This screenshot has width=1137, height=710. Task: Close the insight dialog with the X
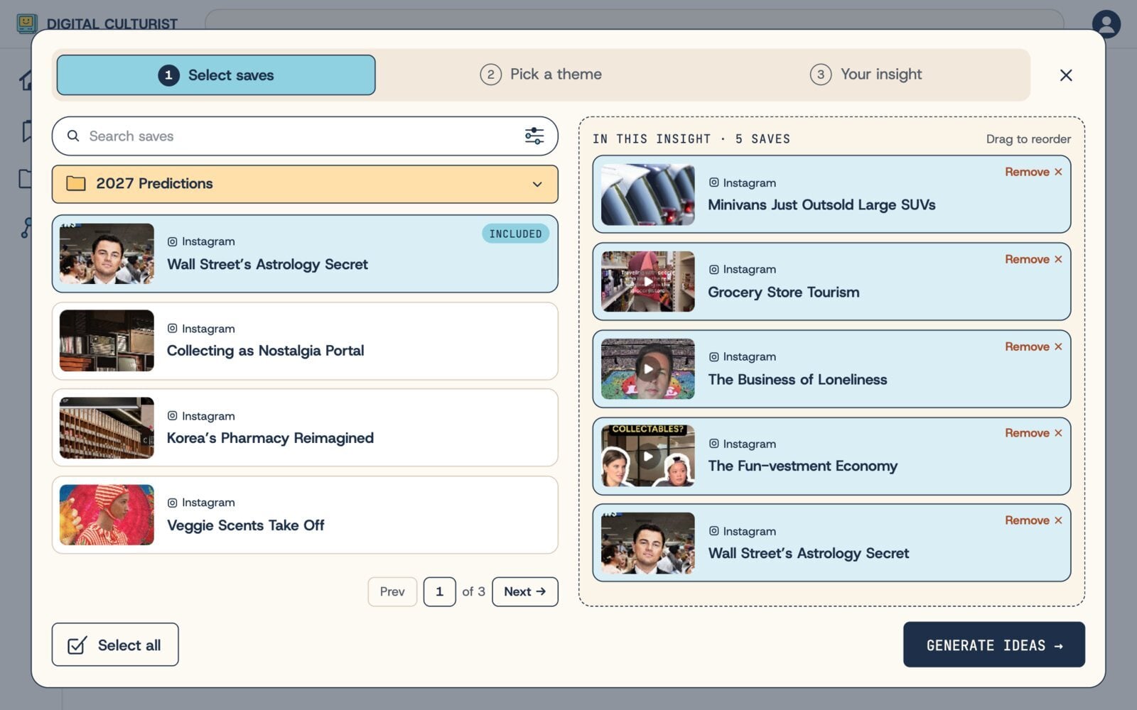(x=1066, y=75)
